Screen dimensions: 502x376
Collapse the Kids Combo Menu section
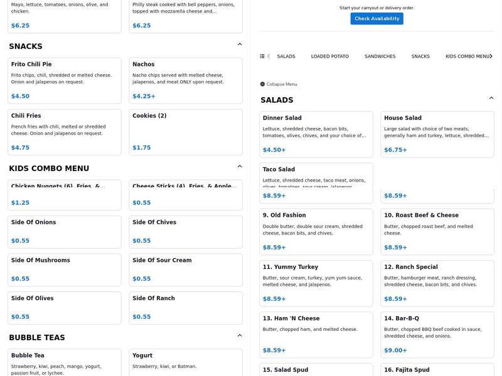tap(240, 167)
